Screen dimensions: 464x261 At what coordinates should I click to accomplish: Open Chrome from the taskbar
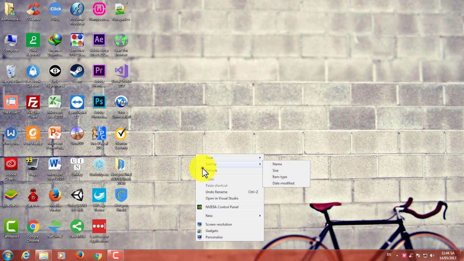(98, 256)
